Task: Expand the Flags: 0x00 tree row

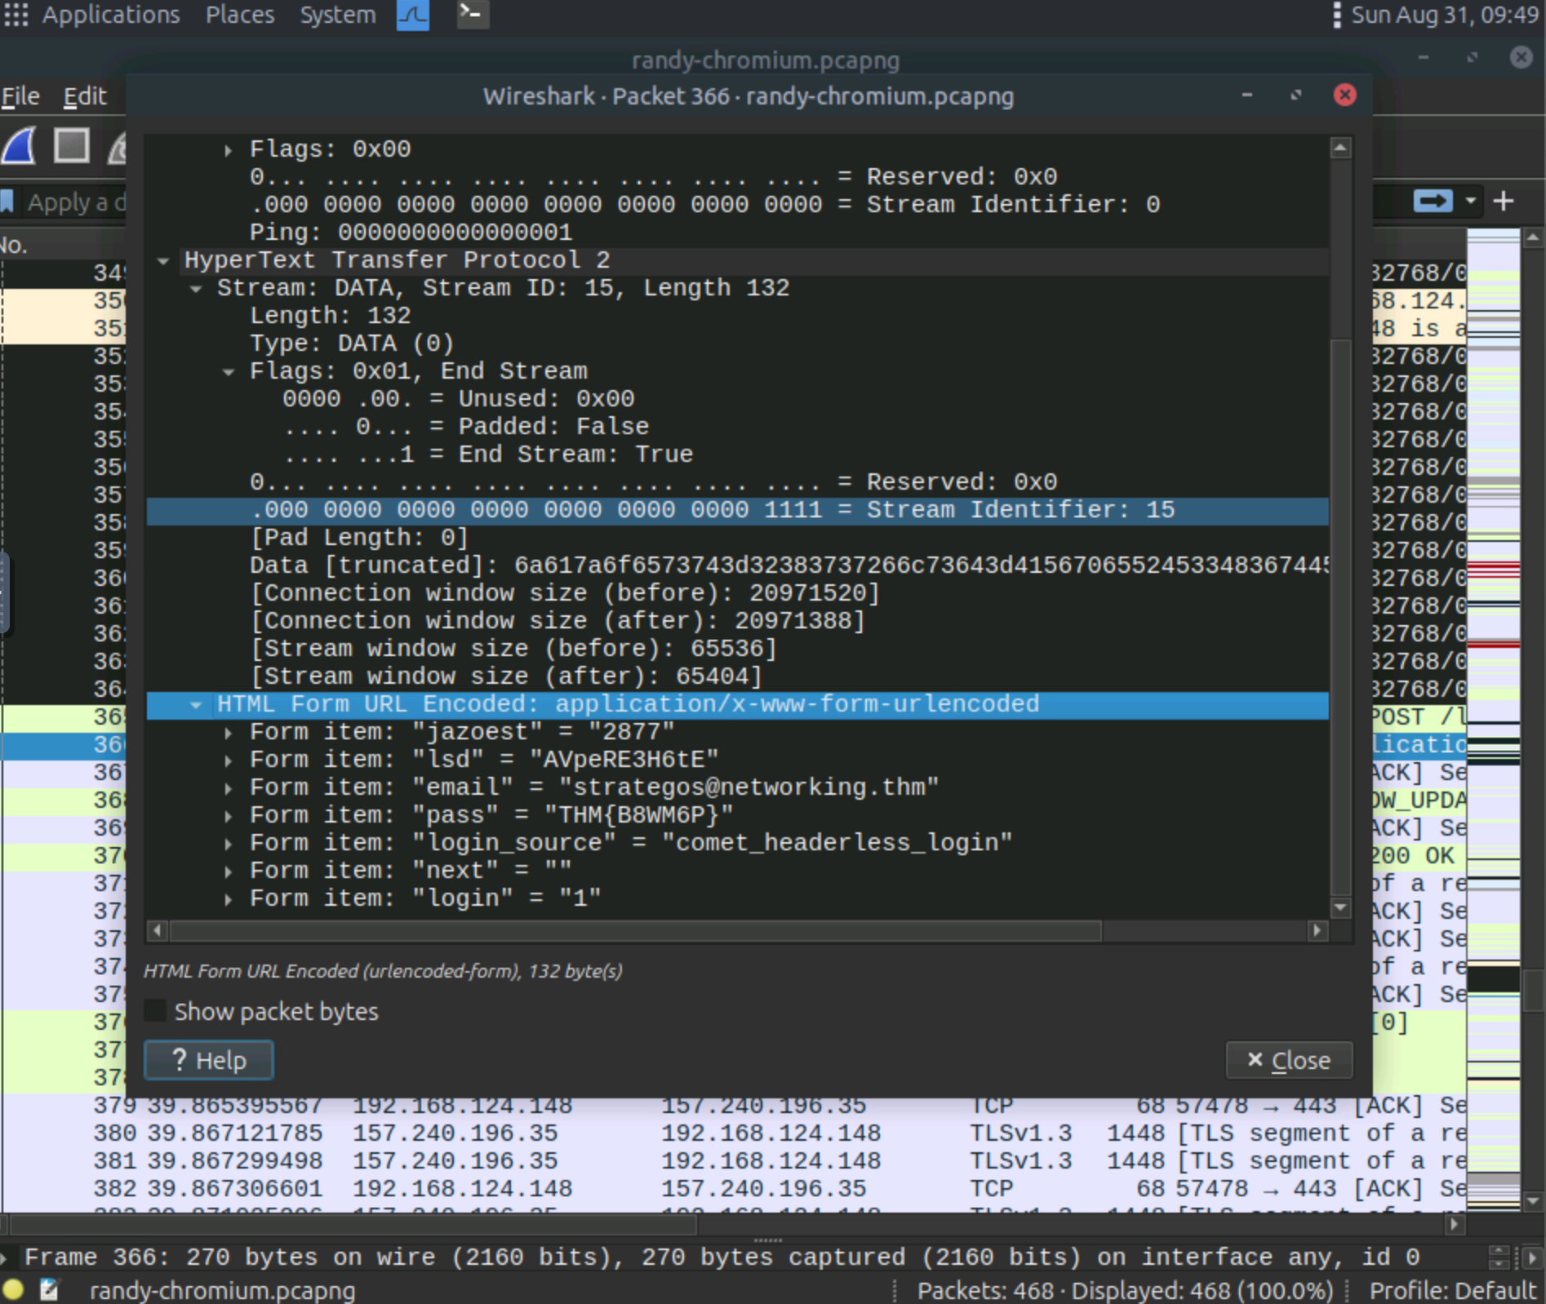Action: coord(229,150)
